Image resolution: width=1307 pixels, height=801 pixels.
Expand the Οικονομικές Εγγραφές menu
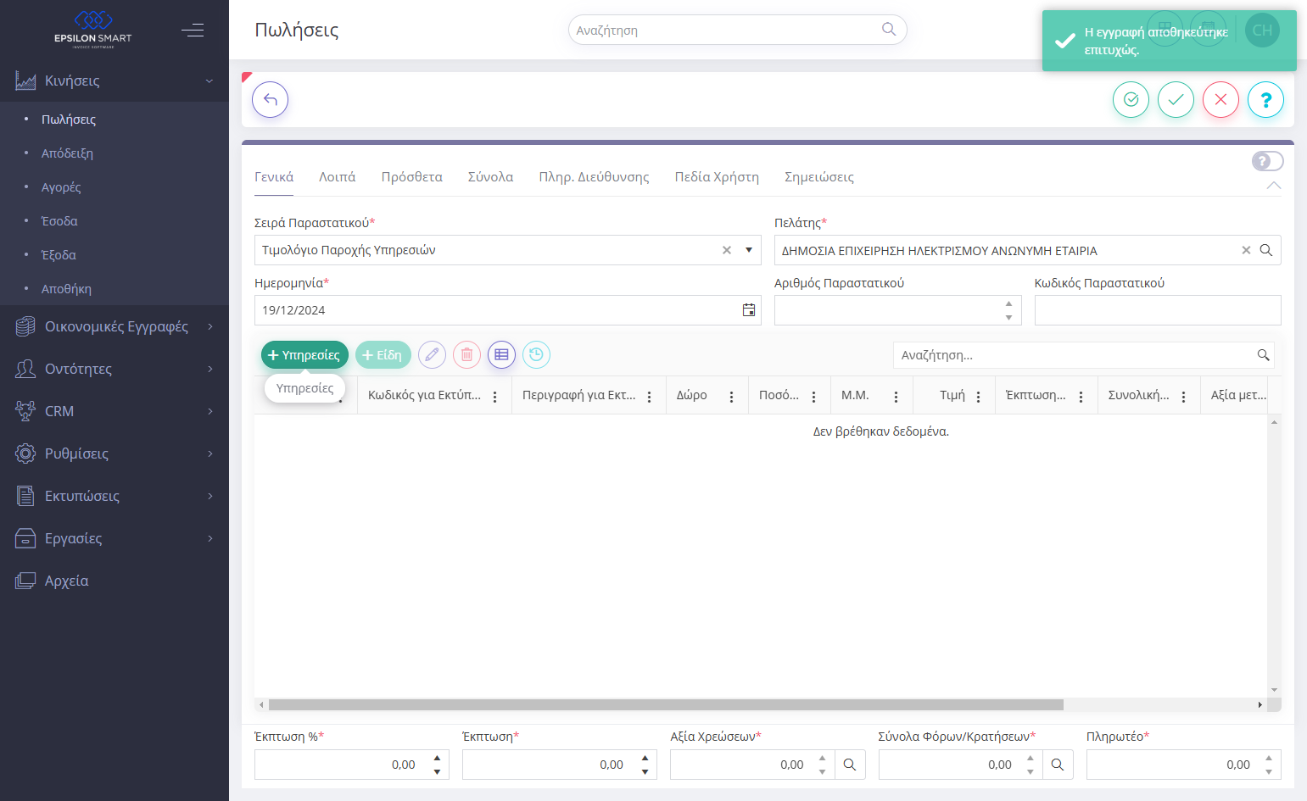(x=115, y=326)
